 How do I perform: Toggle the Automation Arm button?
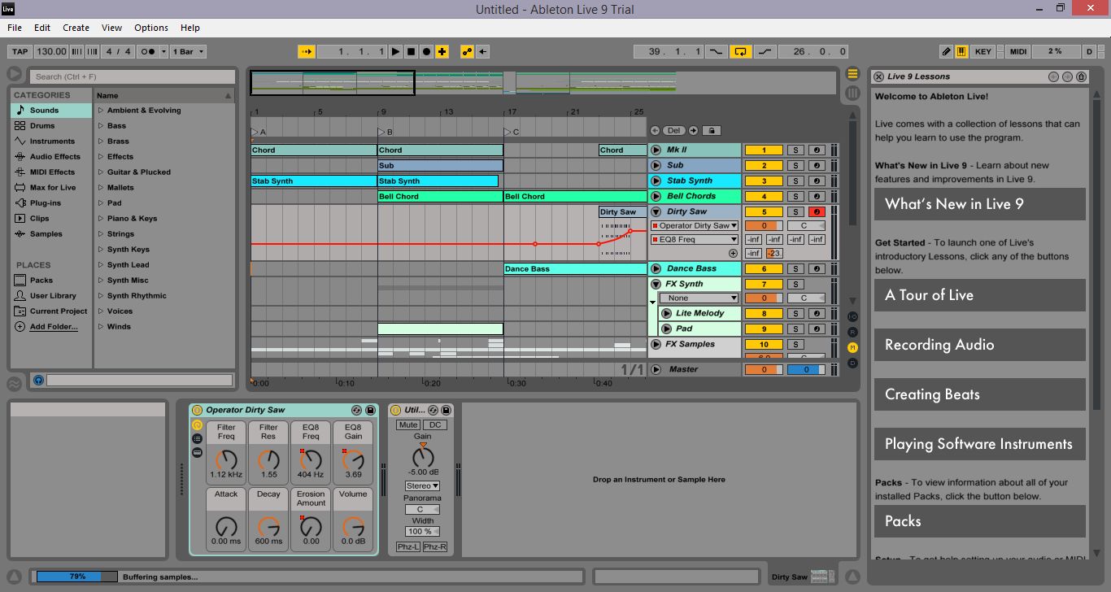coord(468,51)
